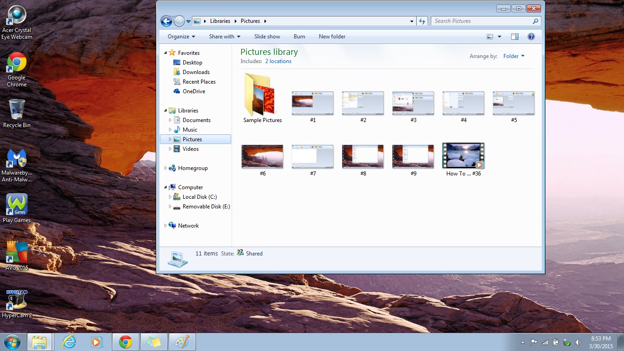Click the AVG 2015 desktop icon
Screen dimensions: 624x351
(x=17, y=255)
